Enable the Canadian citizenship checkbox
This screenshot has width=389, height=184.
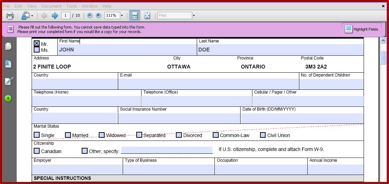tap(37, 151)
